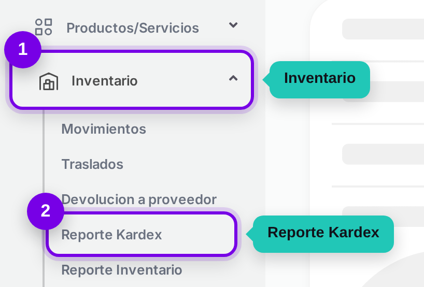Open Movimientos submenu entry

(104, 129)
